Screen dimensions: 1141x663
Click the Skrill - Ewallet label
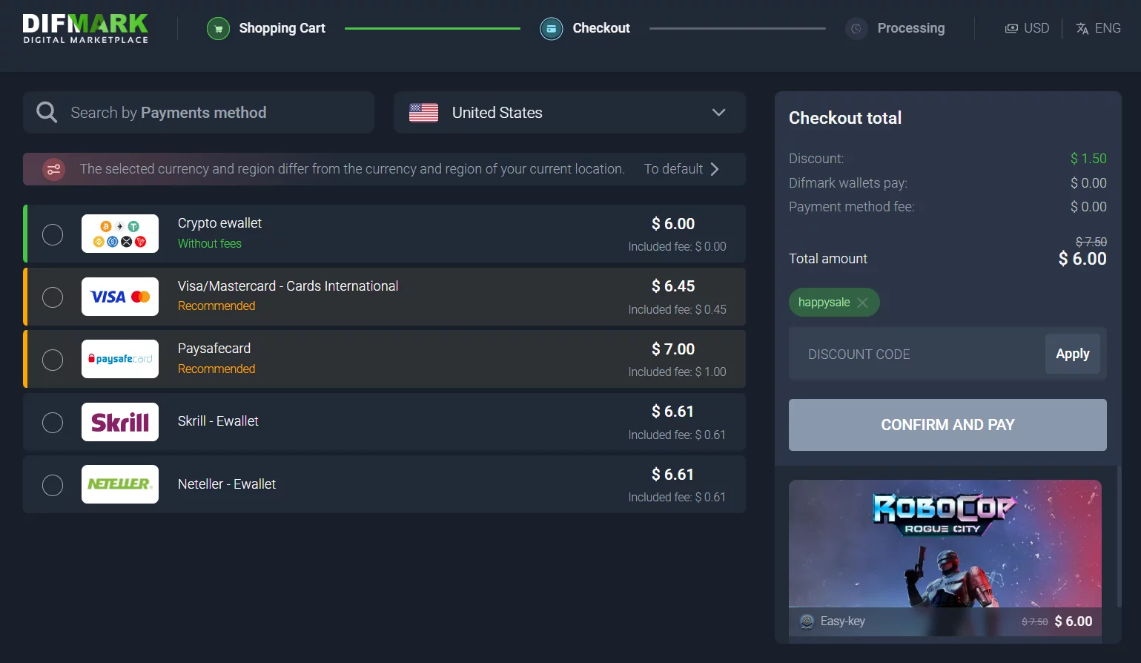218,421
